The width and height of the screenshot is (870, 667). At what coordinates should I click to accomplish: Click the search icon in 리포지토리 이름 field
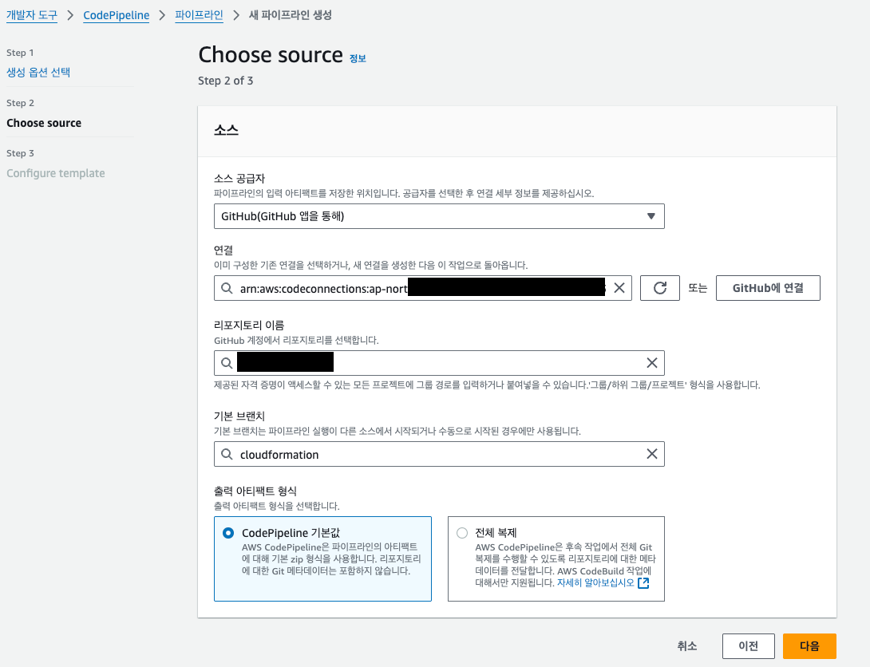click(227, 363)
